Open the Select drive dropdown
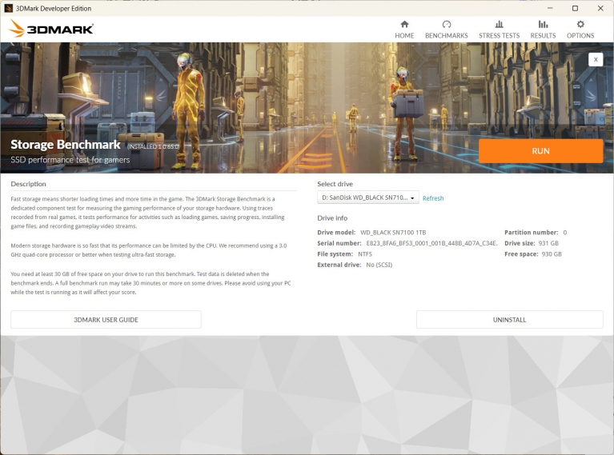 pyautogui.click(x=367, y=198)
